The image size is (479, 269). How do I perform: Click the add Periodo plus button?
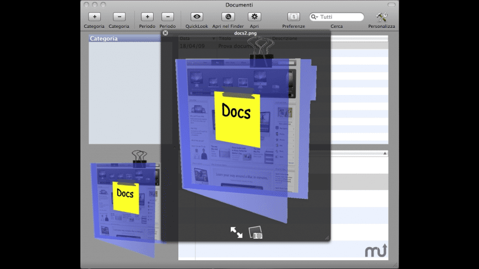[147, 17]
